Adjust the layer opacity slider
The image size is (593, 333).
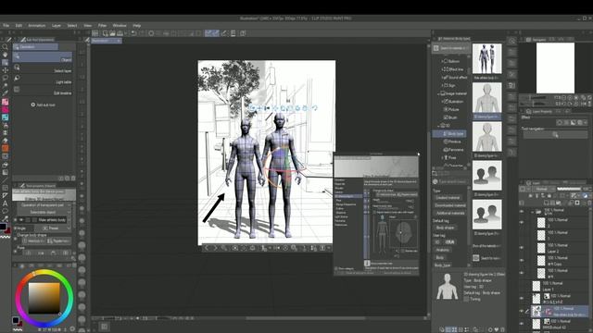(x=569, y=189)
